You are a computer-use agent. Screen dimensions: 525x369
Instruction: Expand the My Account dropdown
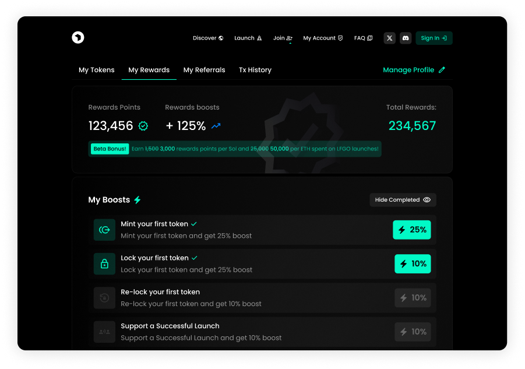(x=323, y=37)
